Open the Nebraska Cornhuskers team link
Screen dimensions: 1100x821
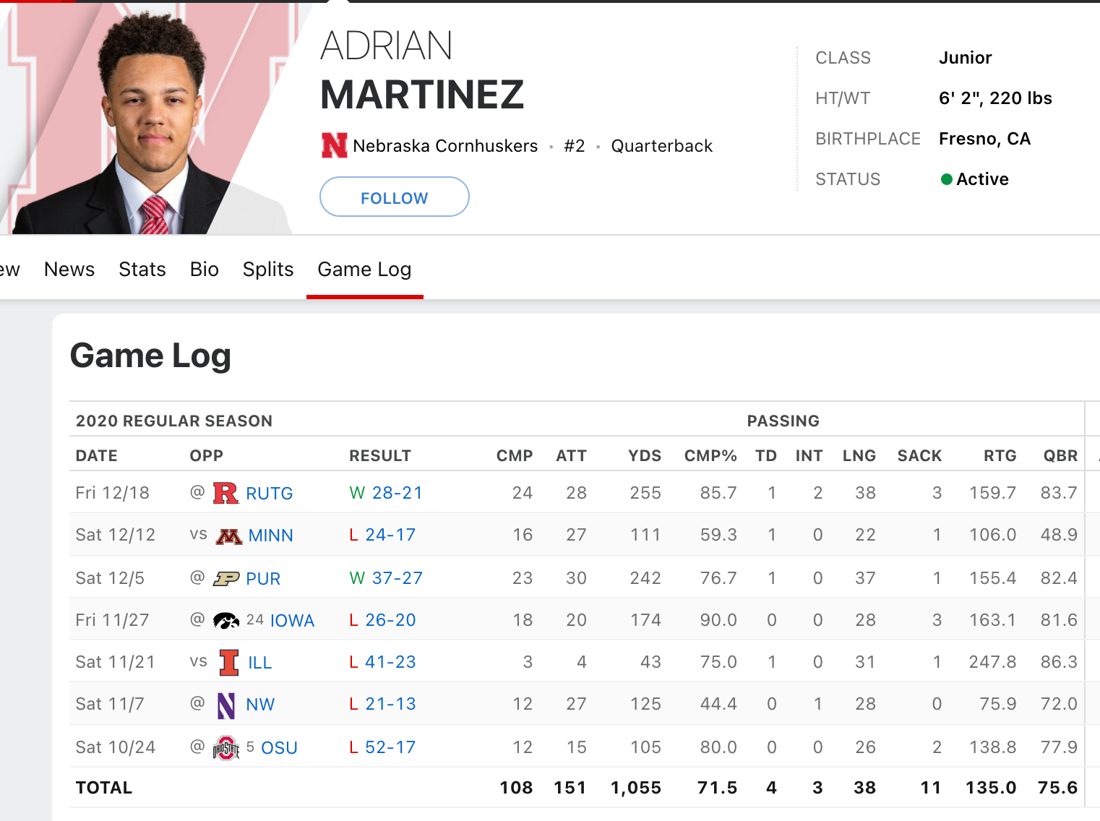point(445,146)
